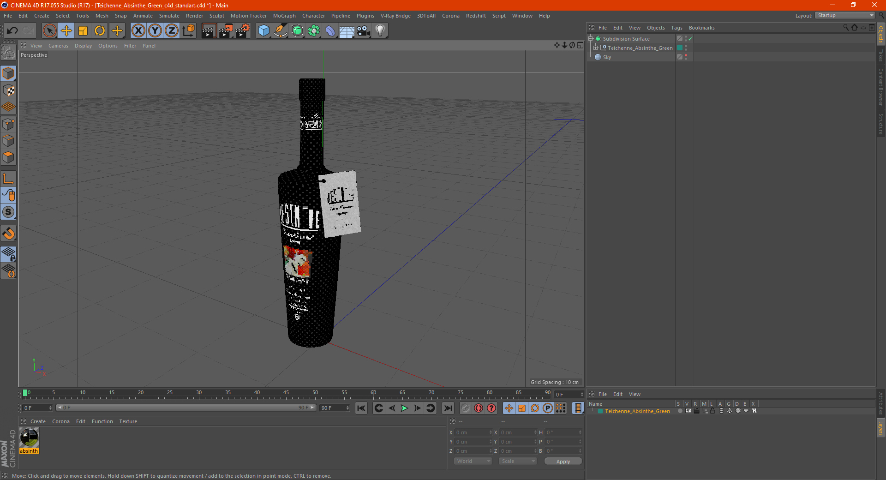Open the Render menu
This screenshot has width=886, height=480.
[194, 16]
